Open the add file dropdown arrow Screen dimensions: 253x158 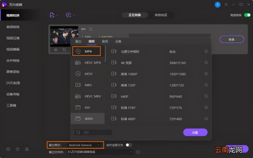click(57, 15)
